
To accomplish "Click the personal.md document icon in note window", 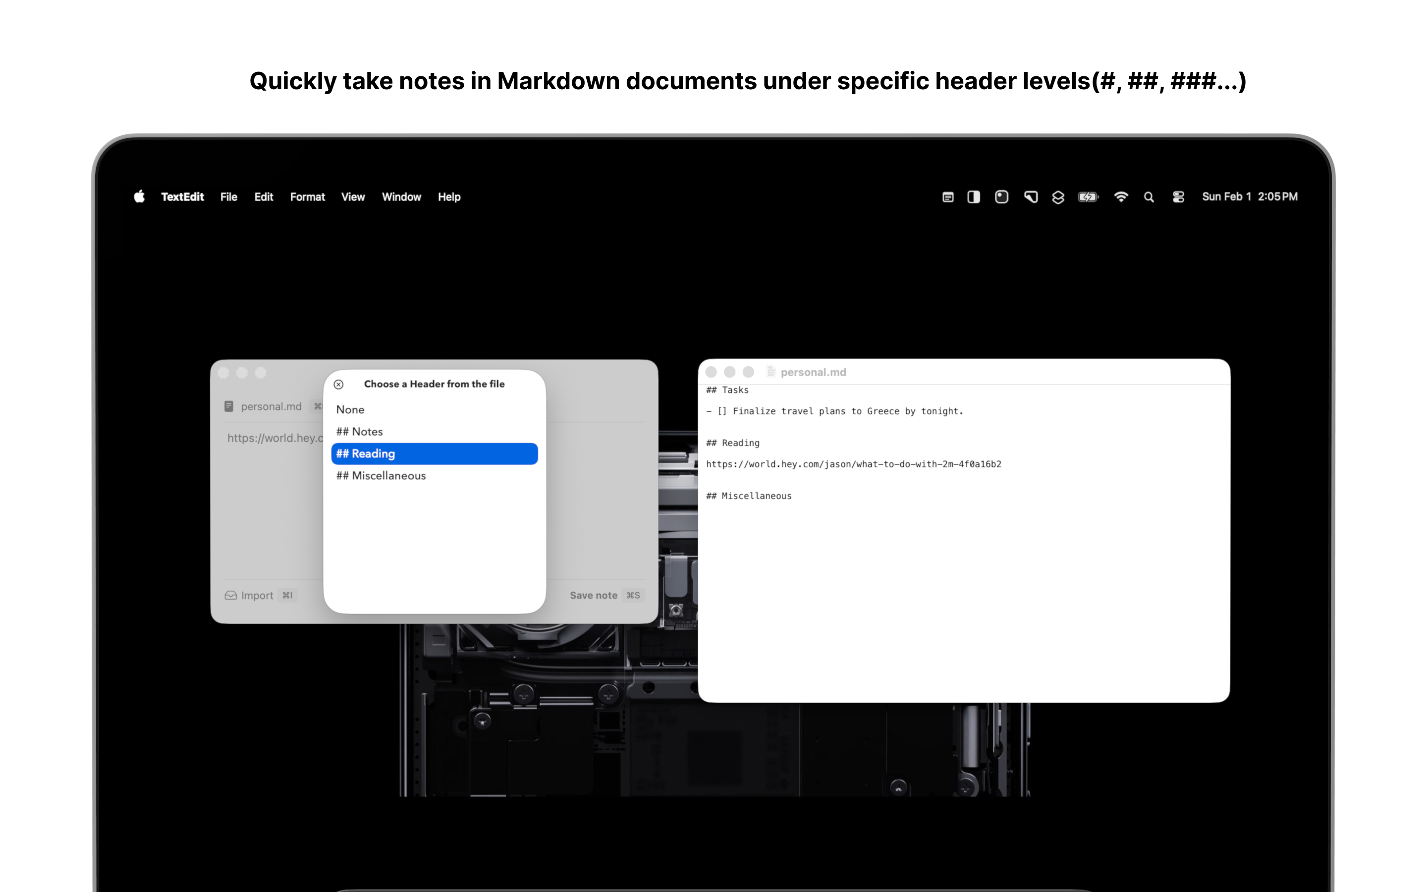I will click(229, 406).
